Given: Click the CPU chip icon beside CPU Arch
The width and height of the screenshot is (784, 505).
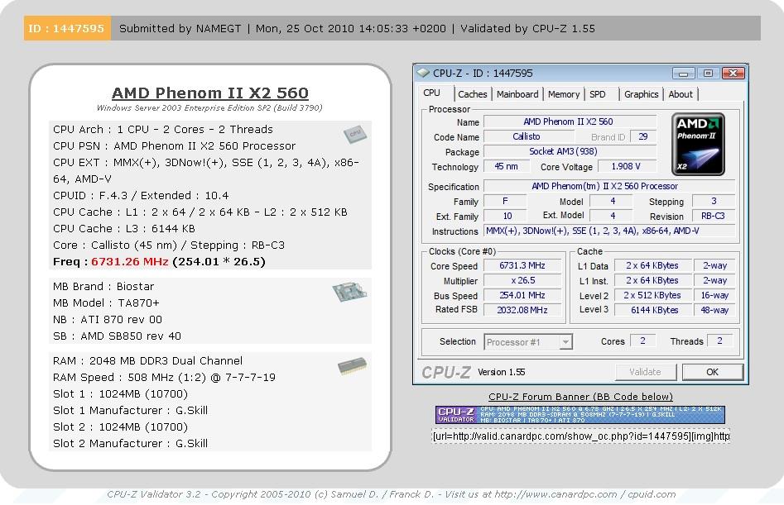Looking at the screenshot, I should [355, 134].
